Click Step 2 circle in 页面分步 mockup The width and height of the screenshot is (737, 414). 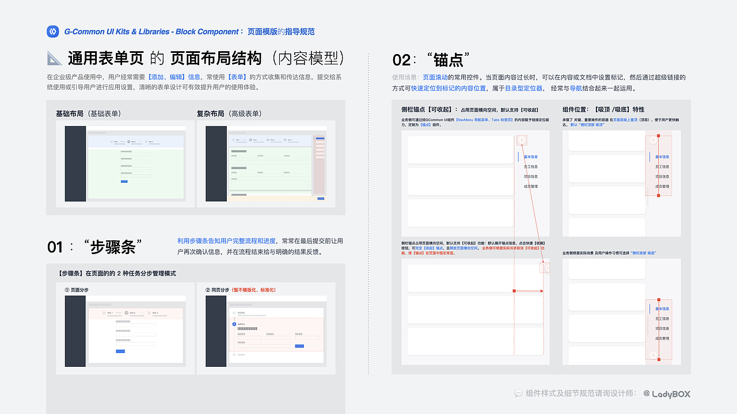[127, 313]
